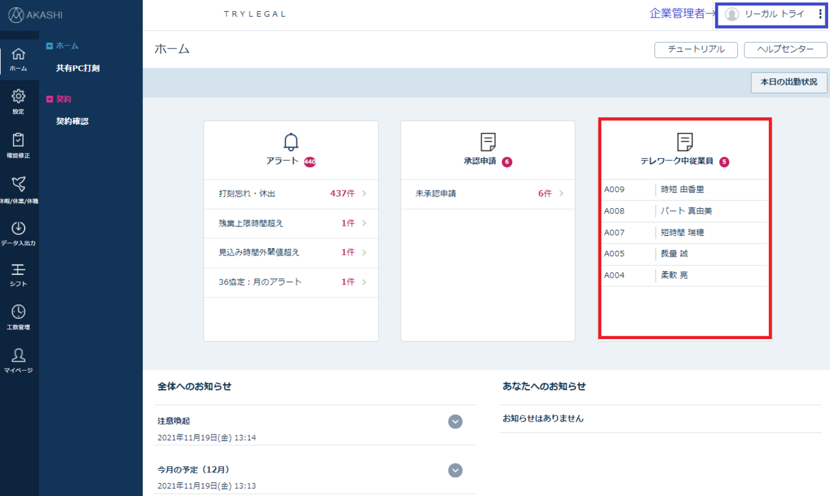
Task: Click the 本日の出勤状況 button
Action: coord(789,82)
